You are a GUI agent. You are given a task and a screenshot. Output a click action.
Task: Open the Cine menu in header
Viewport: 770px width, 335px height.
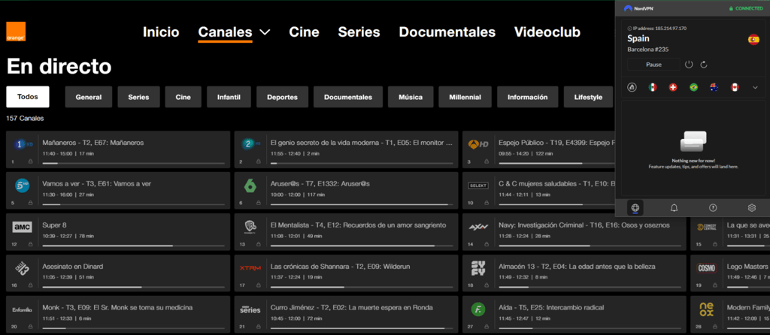(304, 32)
